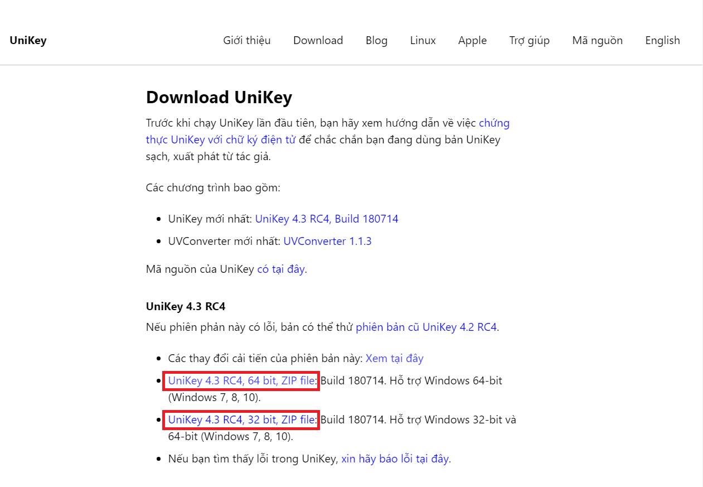View changes via 'Xem tại đây' link
This screenshot has width=703, height=487.
click(x=394, y=358)
